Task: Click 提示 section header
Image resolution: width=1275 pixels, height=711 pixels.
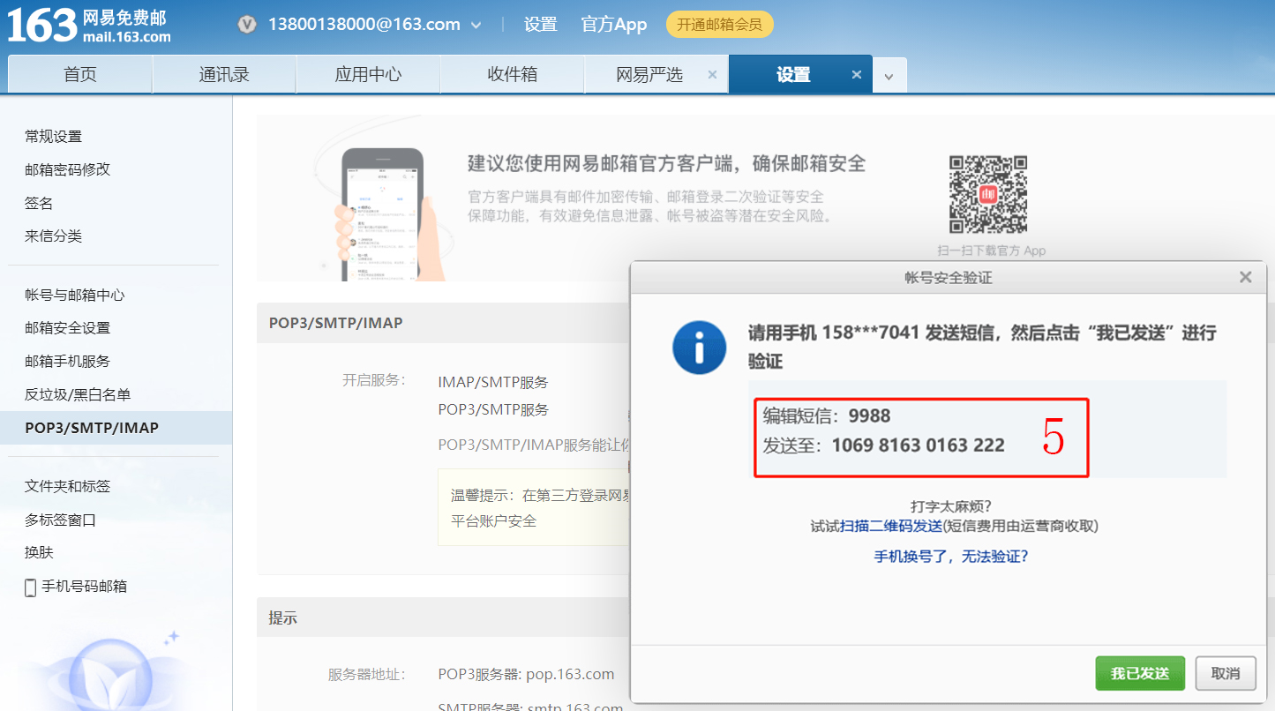Action: click(282, 618)
